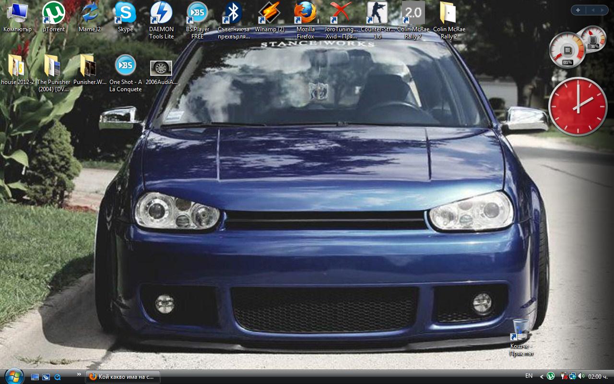Expand the Quick Launch overflow chevron
This screenshot has width=614, height=384.
tap(79, 374)
